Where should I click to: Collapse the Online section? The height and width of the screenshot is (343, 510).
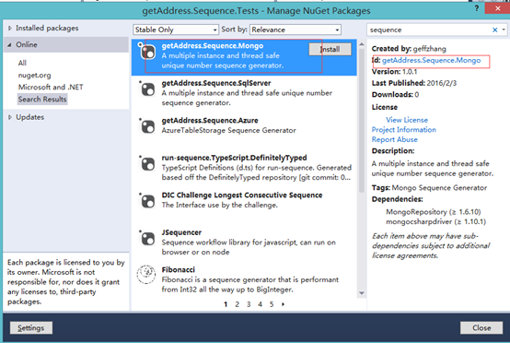click(x=9, y=45)
